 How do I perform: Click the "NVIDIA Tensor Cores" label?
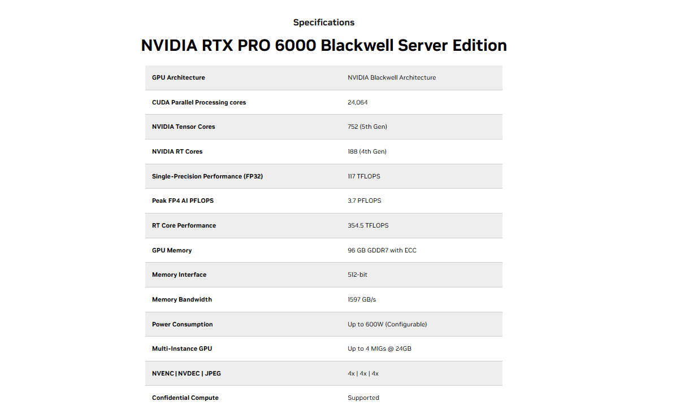(184, 127)
